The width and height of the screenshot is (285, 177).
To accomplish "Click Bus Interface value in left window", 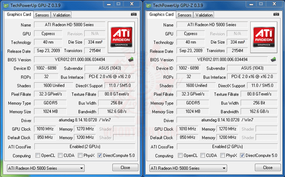I will (109, 77).
